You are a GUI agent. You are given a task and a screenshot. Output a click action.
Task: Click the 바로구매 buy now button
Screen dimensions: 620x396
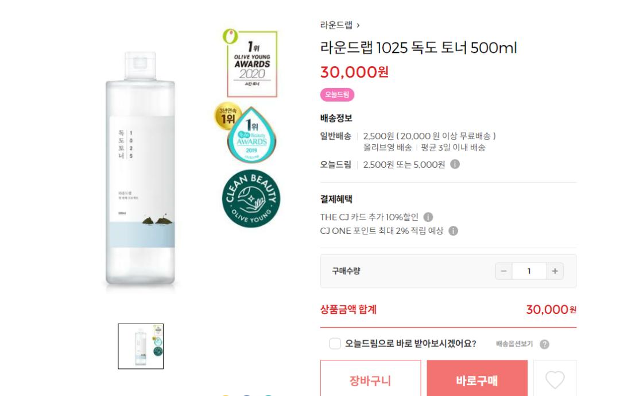477,378
